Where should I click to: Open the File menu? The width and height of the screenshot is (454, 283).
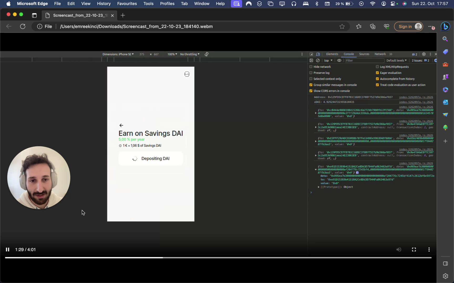pyautogui.click(x=57, y=4)
